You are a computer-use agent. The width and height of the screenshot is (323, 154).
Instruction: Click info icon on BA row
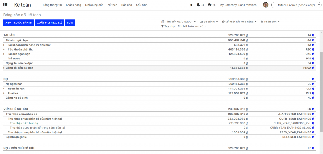coord(313,45)
